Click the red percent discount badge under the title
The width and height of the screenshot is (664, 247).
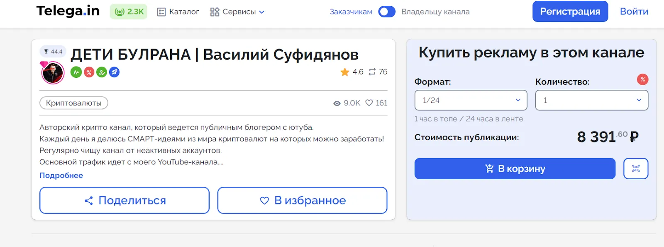(x=89, y=72)
